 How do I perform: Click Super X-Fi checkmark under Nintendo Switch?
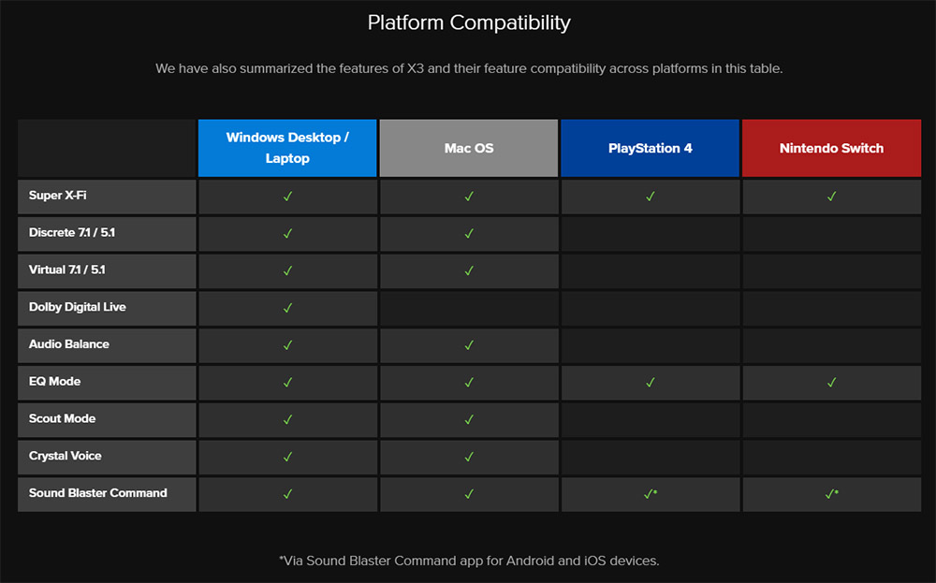coord(831,197)
